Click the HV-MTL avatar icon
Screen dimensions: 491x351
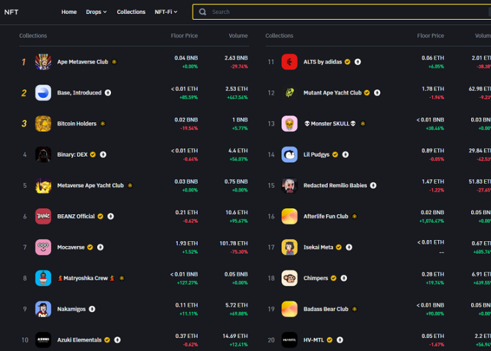click(x=289, y=340)
